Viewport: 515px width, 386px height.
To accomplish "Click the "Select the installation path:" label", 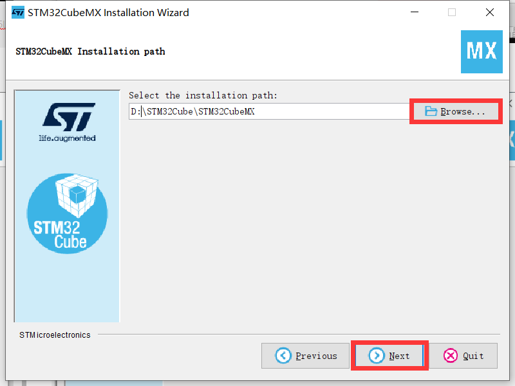I will tap(203, 95).
